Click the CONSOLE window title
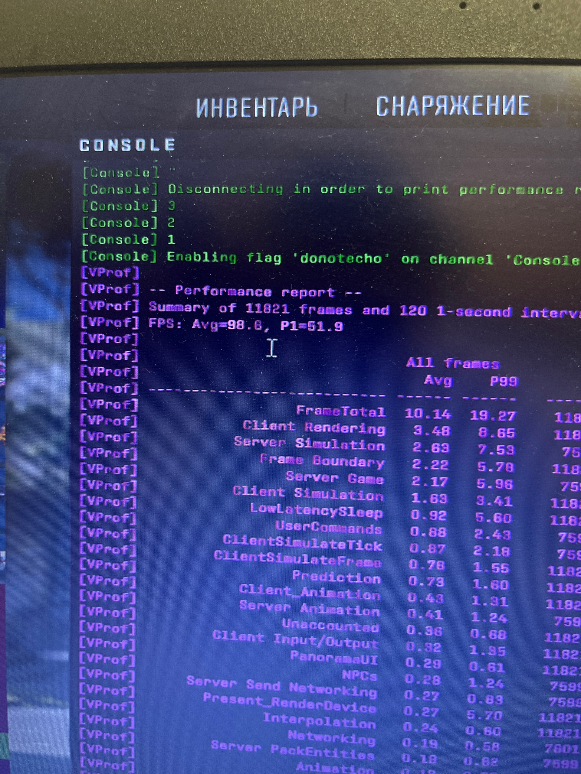The height and width of the screenshot is (774, 581). (x=127, y=145)
